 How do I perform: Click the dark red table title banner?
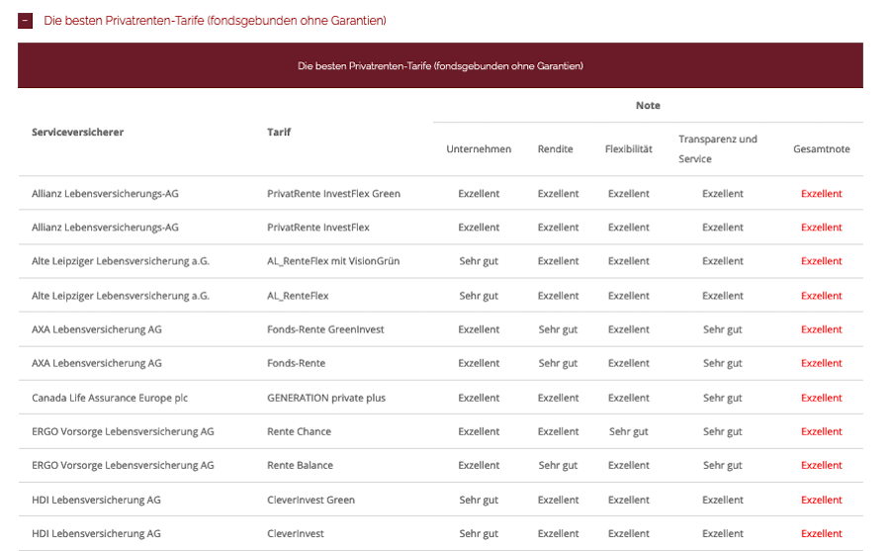[x=440, y=65]
